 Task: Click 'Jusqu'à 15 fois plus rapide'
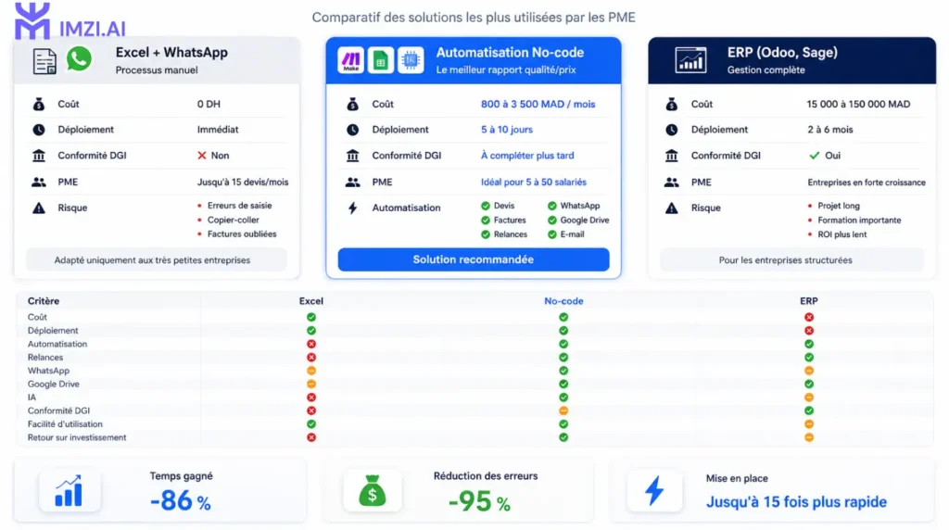click(796, 502)
